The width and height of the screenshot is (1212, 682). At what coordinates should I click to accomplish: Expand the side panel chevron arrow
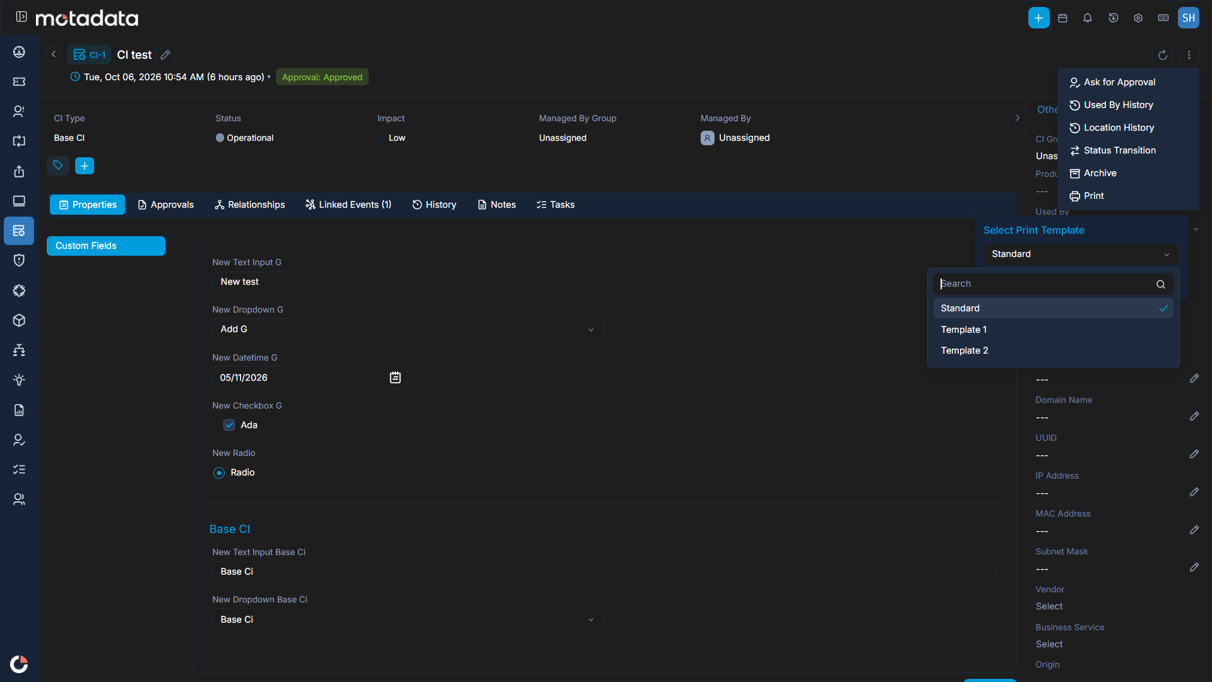(1017, 118)
